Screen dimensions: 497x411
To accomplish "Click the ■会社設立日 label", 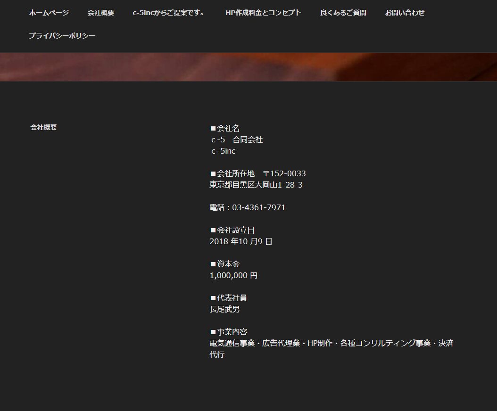I will (x=232, y=230).
